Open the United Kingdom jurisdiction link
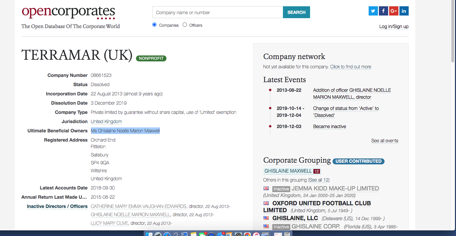456x236 pixels. [106, 121]
